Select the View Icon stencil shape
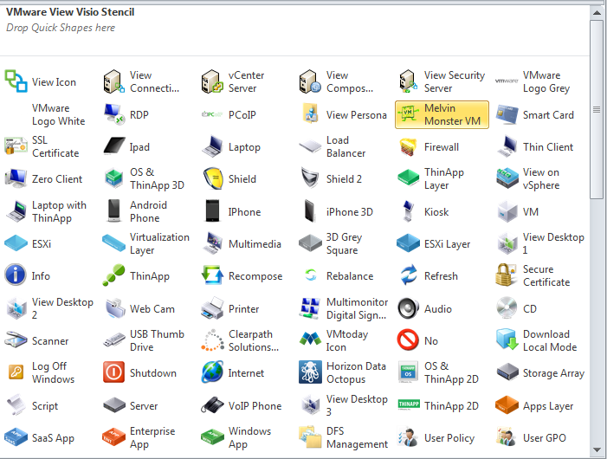Image resolution: width=607 pixels, height=459 pixels. pyautogui.click(x=16, y=81)
